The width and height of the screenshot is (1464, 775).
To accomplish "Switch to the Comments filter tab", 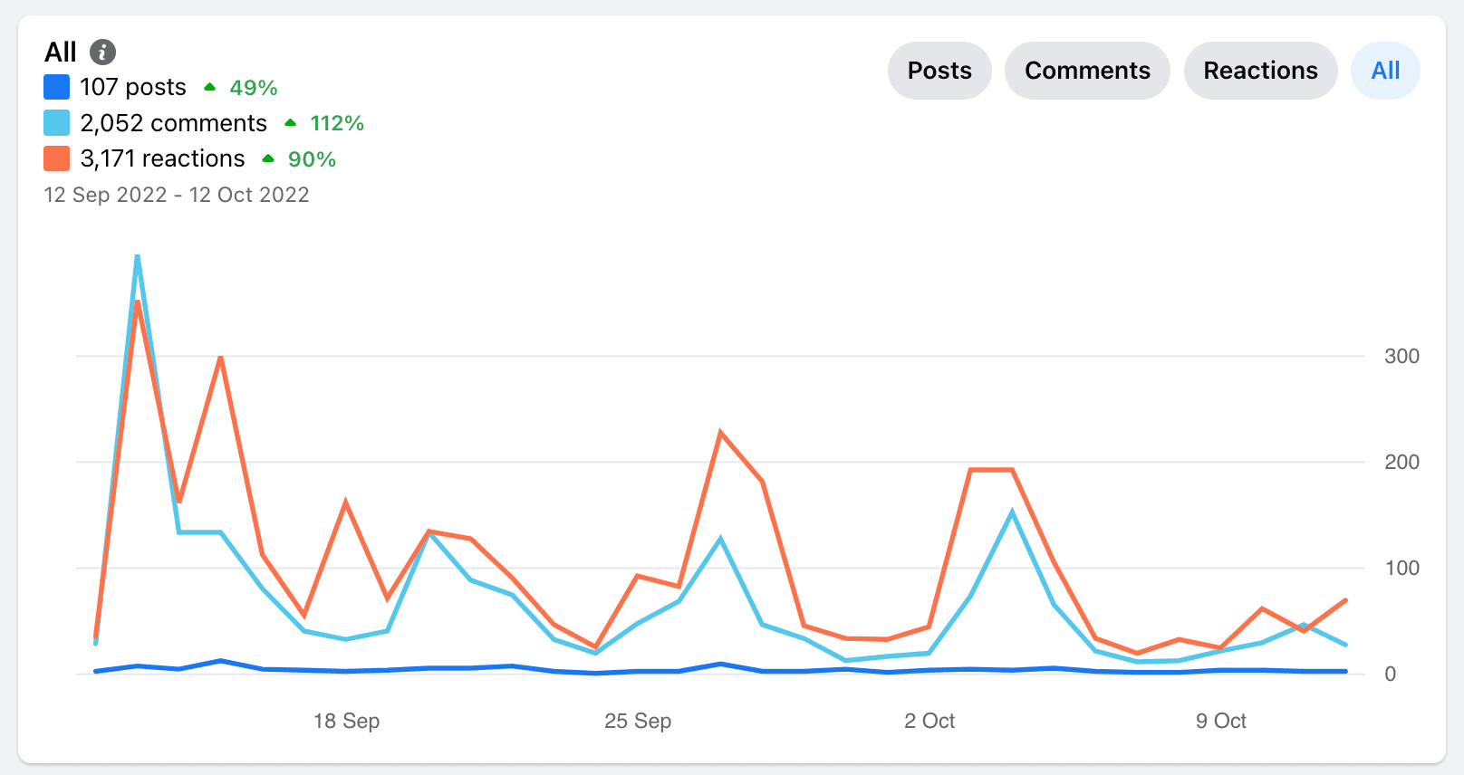I will 1087,71.
